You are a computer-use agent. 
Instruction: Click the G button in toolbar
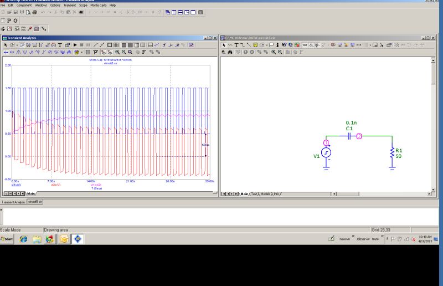16,21
